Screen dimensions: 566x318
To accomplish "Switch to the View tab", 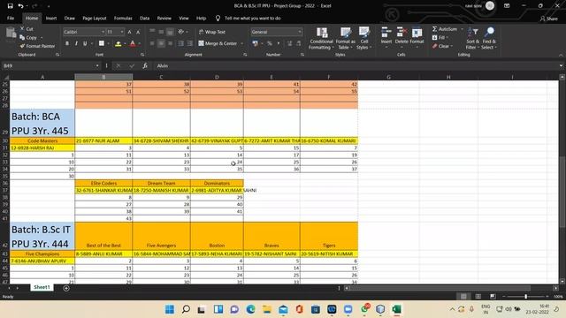I will (x=184, y=18).
